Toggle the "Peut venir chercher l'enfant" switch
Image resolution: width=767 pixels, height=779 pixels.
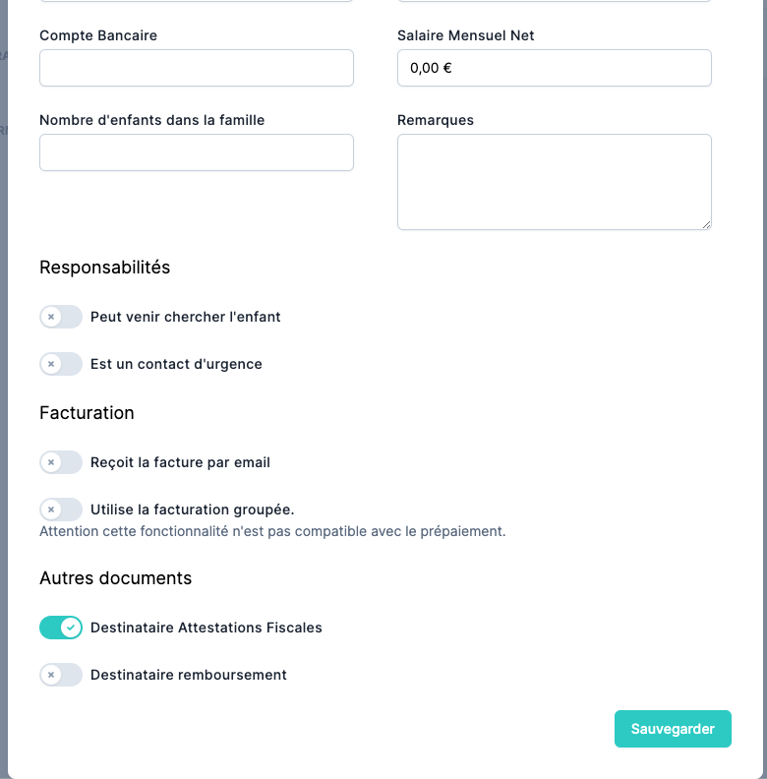coord(61,317)
